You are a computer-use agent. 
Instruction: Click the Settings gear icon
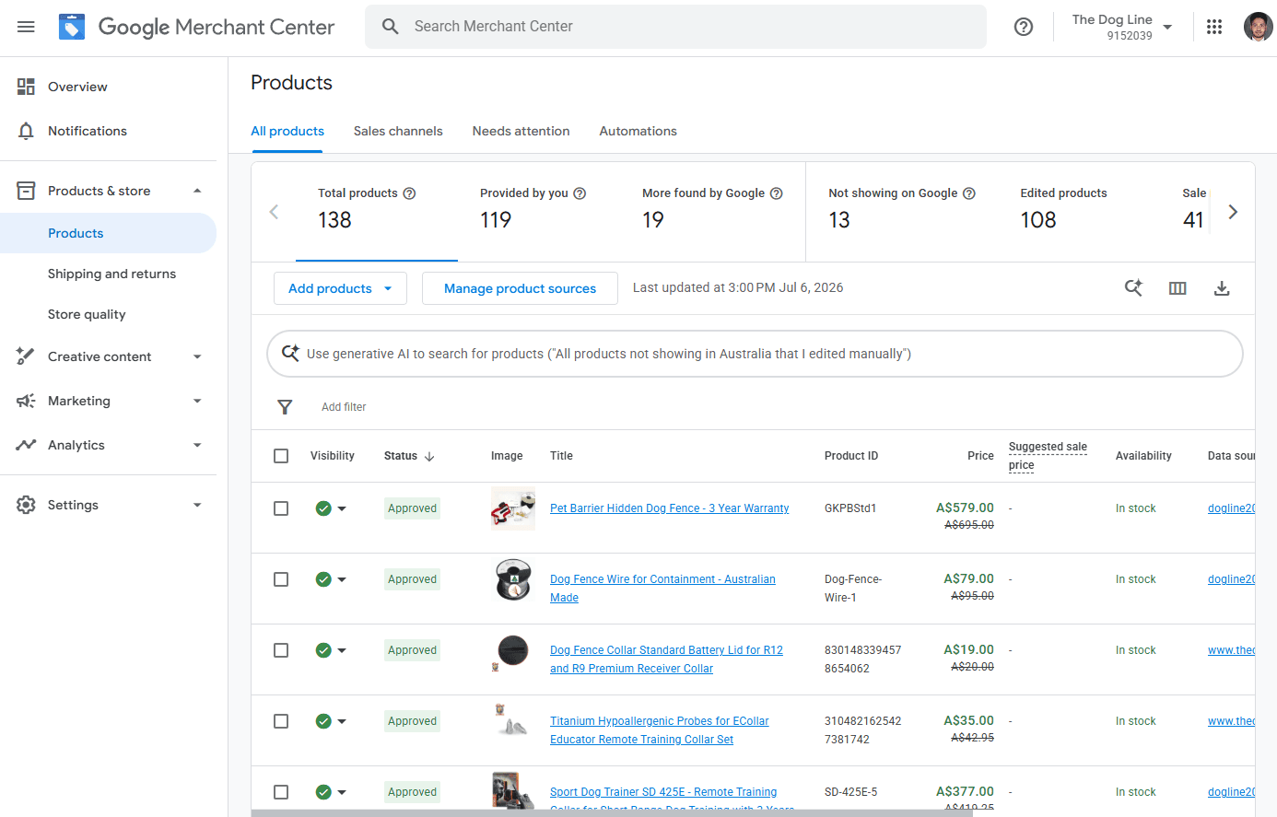[x=26, y=505]
